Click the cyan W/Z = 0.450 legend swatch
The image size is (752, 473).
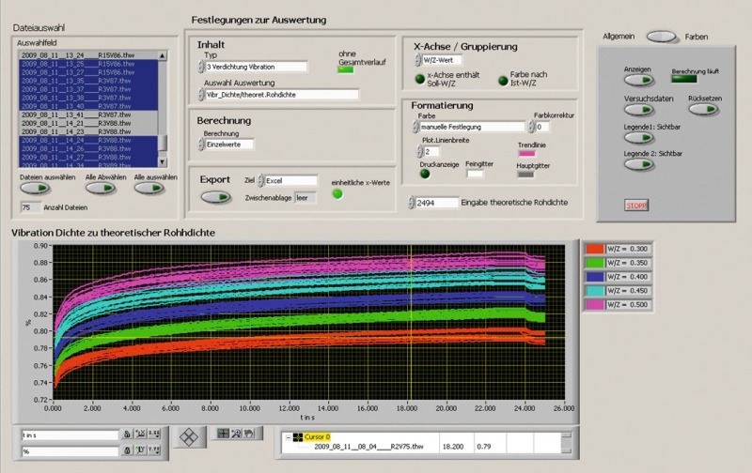(x=595, y=291)
